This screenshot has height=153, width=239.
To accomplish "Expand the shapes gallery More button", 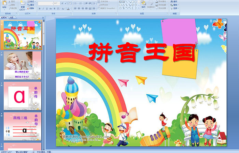I will (139, 7).
